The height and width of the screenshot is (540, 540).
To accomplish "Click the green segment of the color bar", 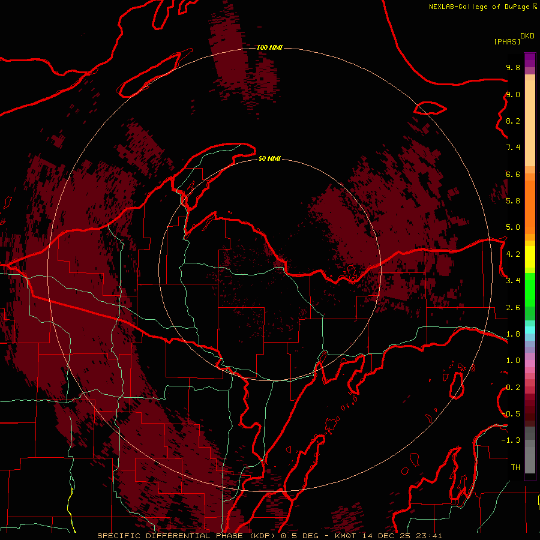I will click(x=530, y=290).
